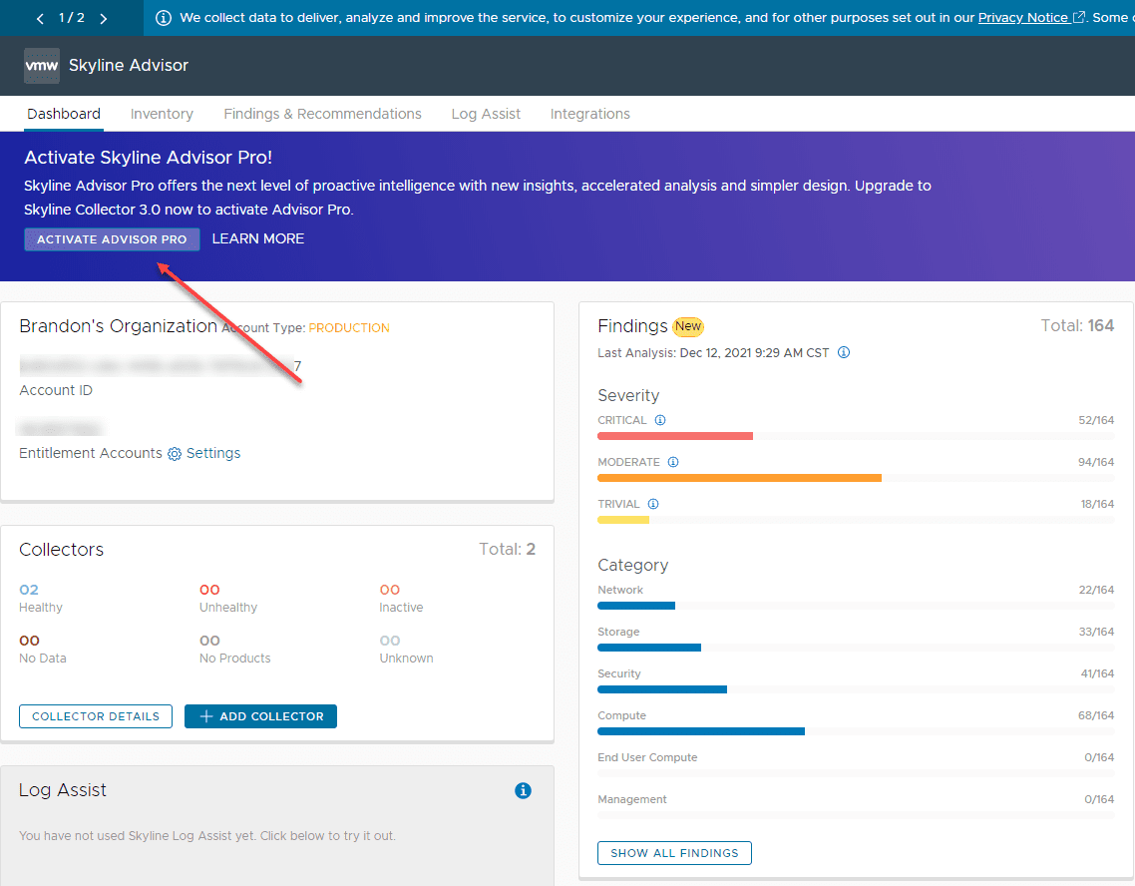This screenshot has width=1135, height=886.
Task: Click the Inactive collectors count
Action: [389, 590]
